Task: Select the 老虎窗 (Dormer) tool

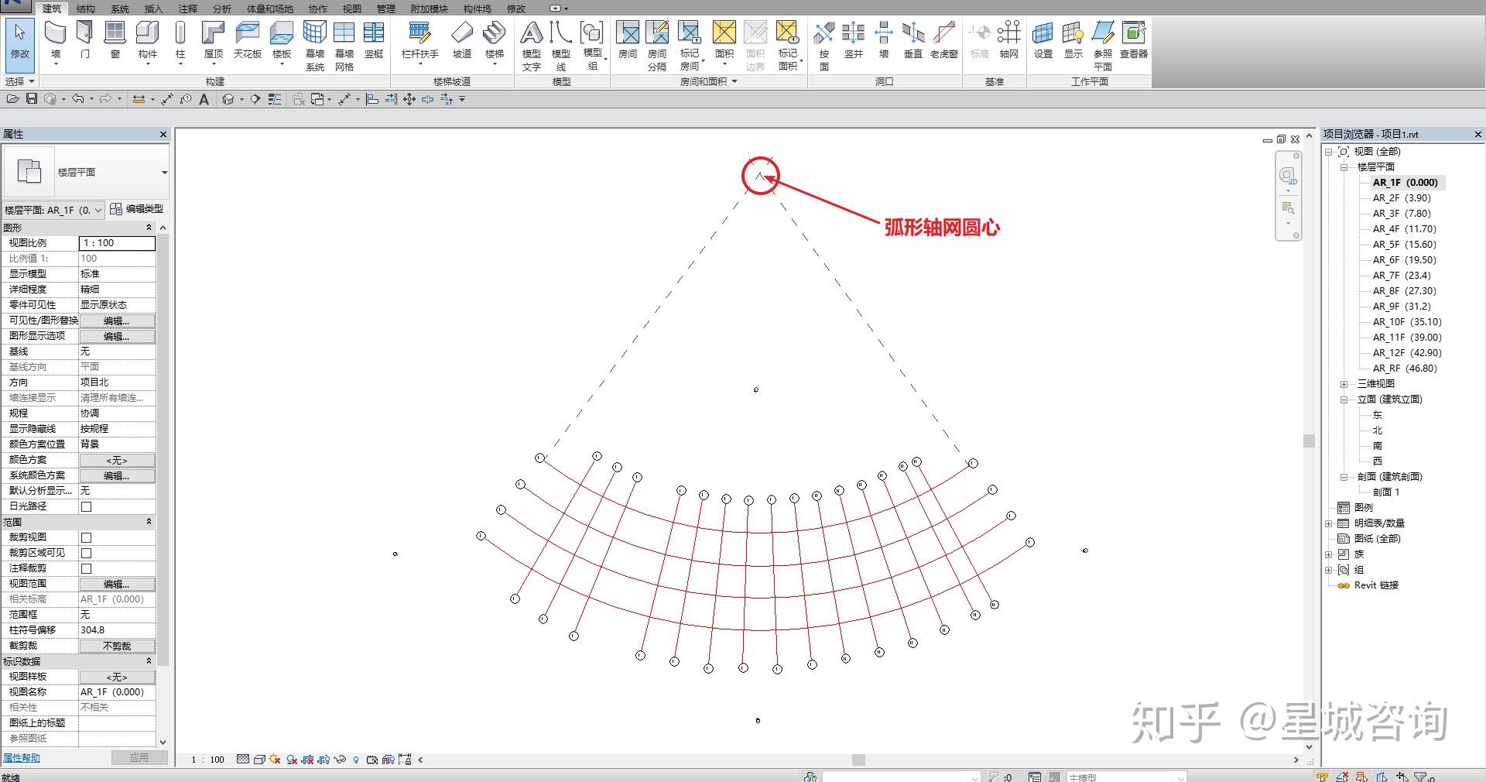Action: point(944,40)
